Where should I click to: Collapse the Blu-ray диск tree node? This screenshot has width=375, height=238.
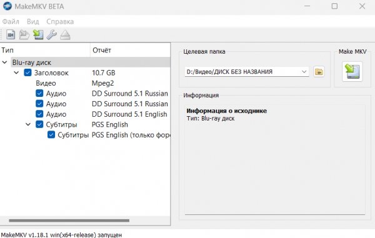[x=4, y=62]
